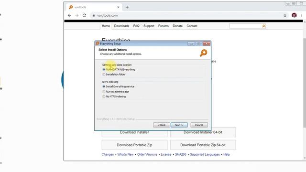
Task: Go to the Support page
Action: click(149, 26)
